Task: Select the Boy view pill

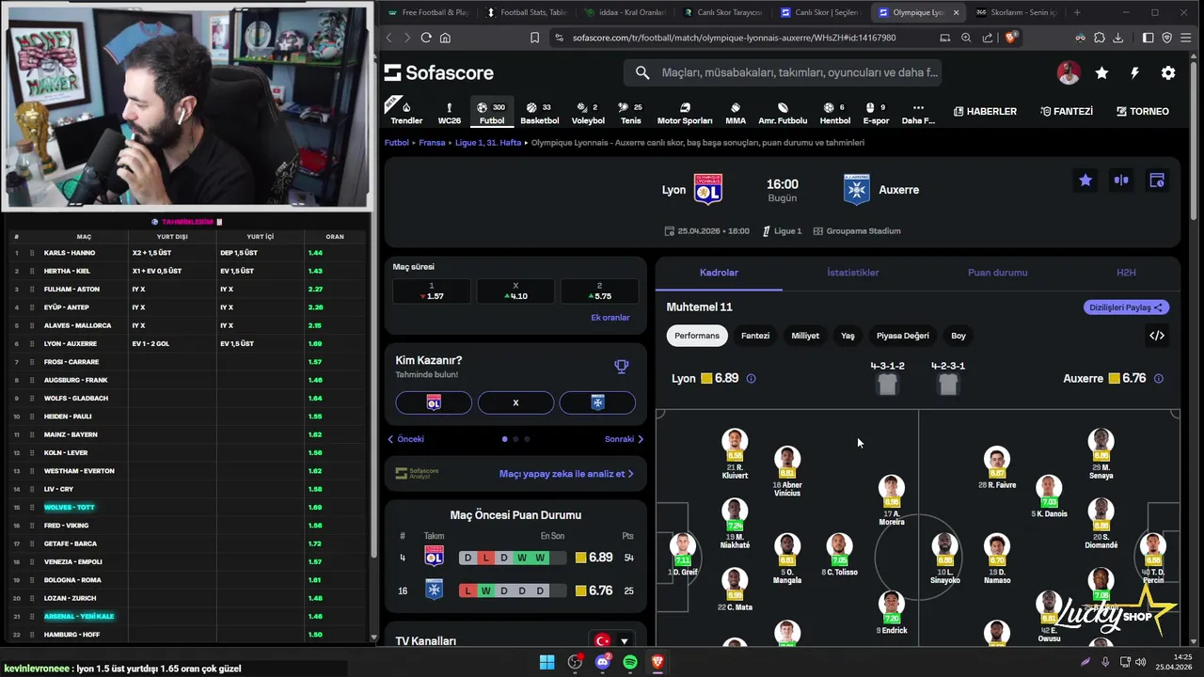Action: pos(958,336)
